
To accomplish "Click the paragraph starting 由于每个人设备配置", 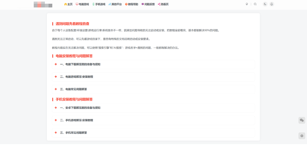I will point(136,30).
